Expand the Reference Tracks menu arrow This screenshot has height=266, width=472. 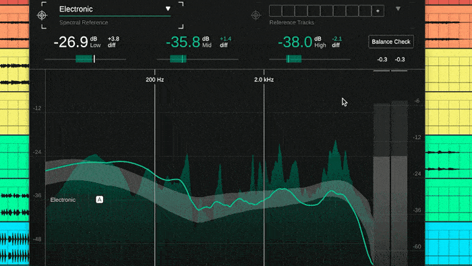pos(398,9)
